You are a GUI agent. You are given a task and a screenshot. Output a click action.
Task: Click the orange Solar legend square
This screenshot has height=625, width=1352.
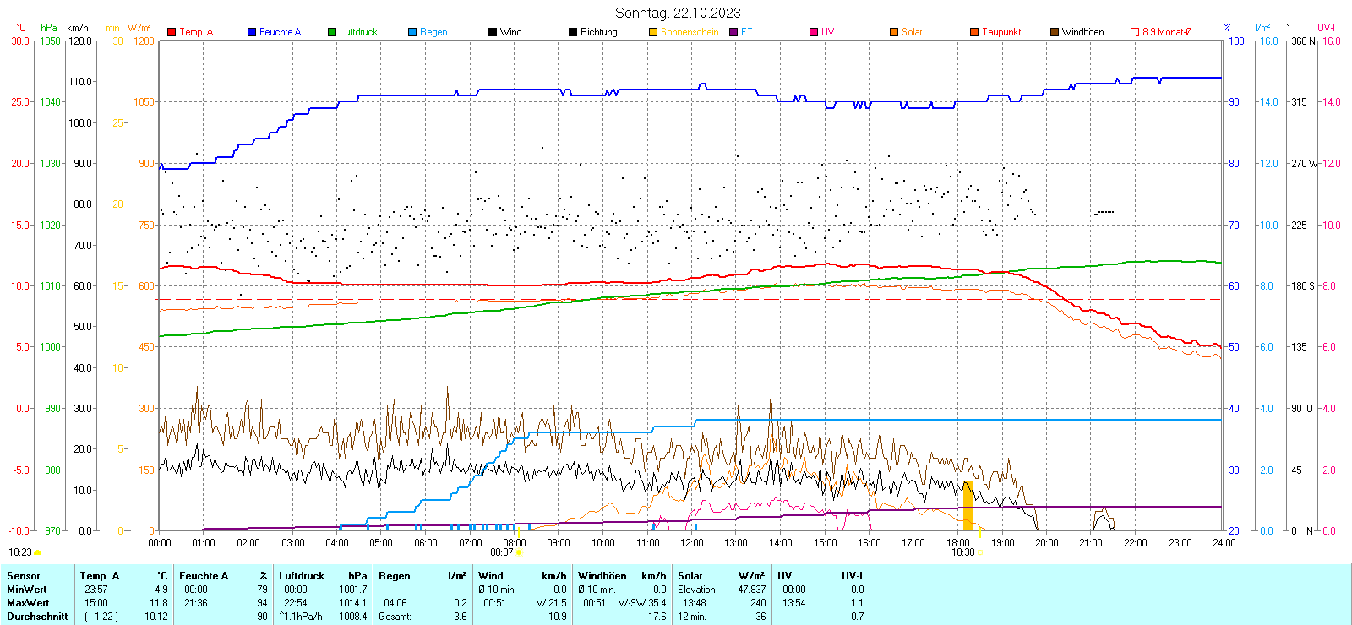click(x=894, y=32)
